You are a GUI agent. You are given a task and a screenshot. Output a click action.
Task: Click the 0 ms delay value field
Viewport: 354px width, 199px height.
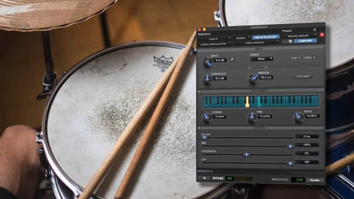[x=306, y=136]
